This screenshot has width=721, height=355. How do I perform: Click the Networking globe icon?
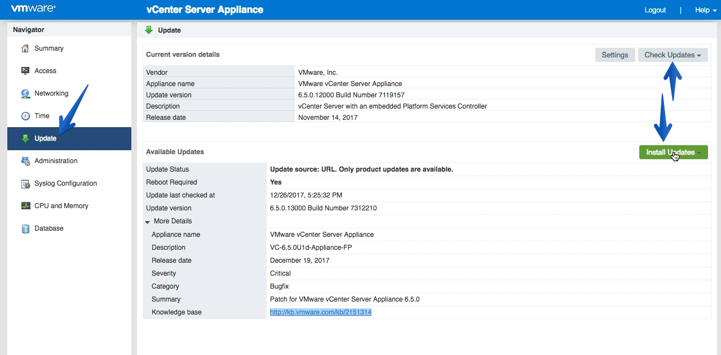tap(25, 93)
